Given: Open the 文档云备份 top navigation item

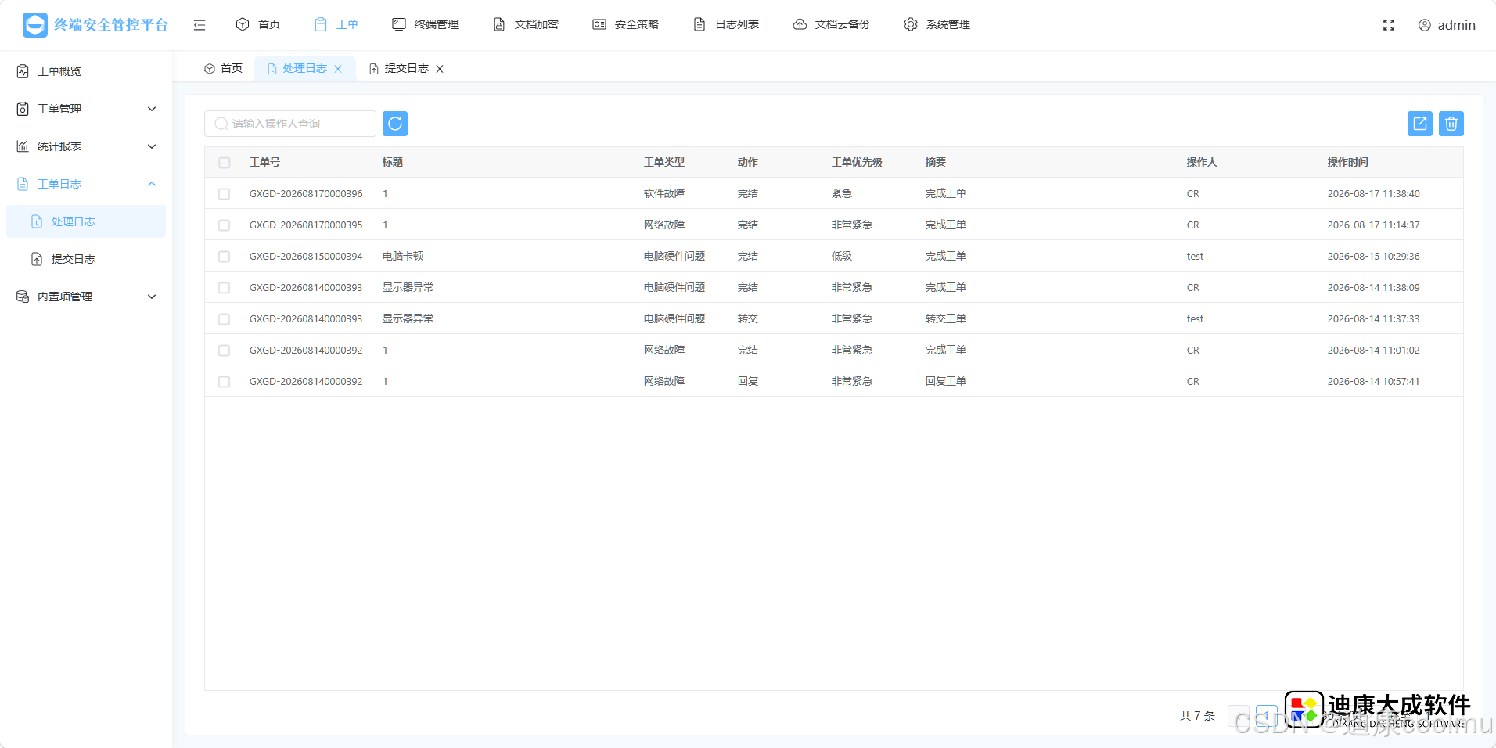Looking at the screenshot, I should 832,24.
